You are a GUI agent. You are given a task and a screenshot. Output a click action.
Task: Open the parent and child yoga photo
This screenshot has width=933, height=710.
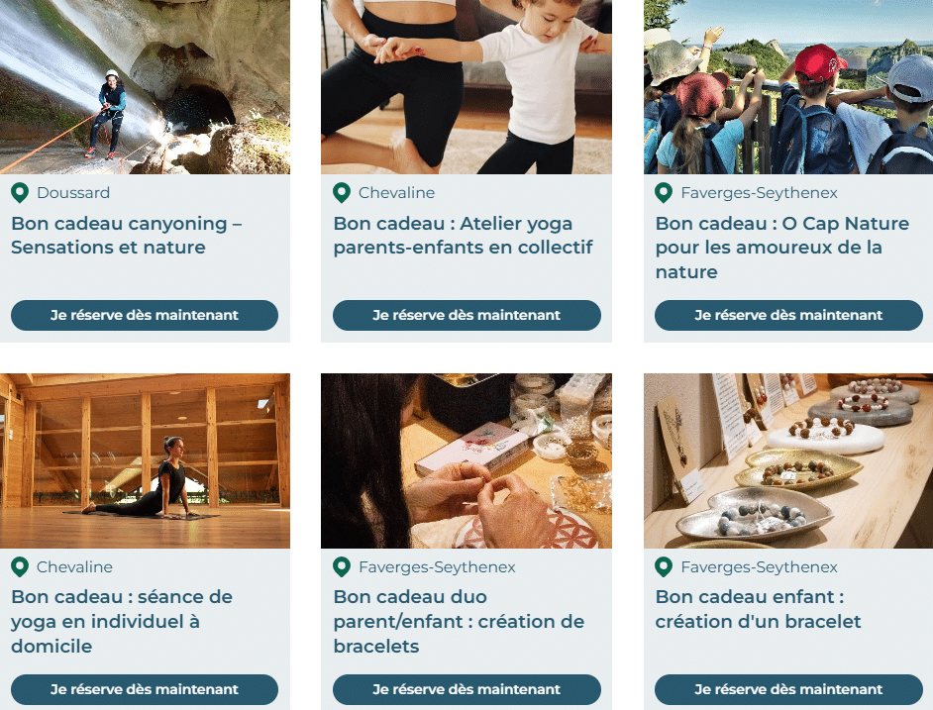tap(466, 87)
